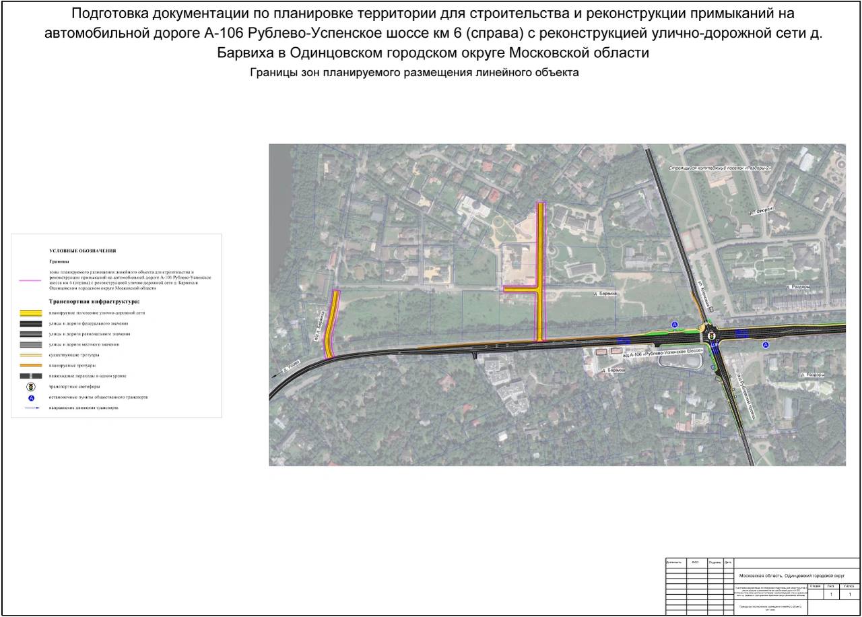The width and height of the screenshot is (862, 617).
Task: Click 'планируемое положение улично-дорожной сети' legend text
Action: point(97,313)
